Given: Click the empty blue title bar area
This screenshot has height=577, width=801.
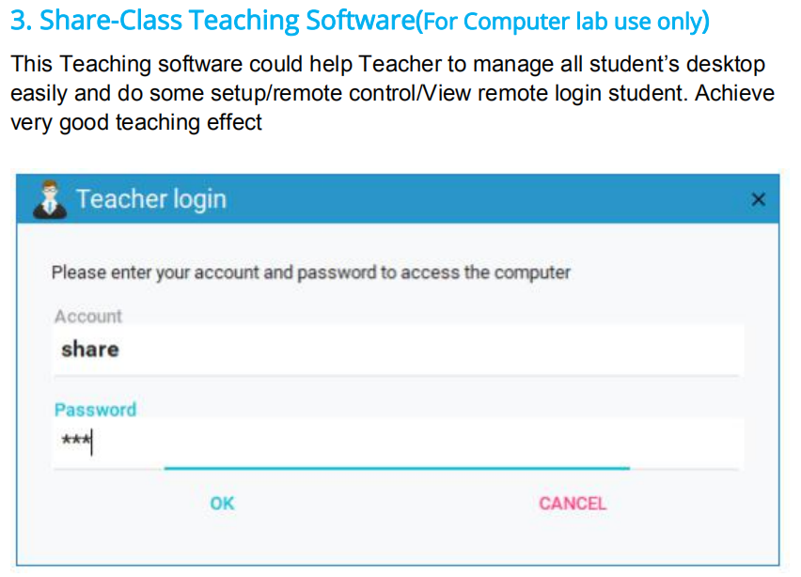Looking at the screenshot, I should (489, 199).
